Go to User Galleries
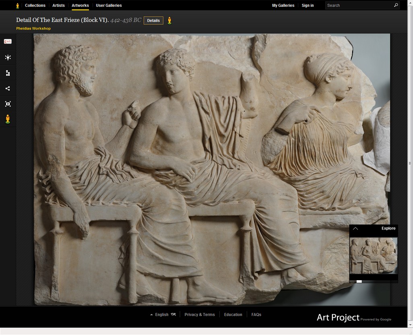This screenshot has width=413, height=335. [109, 6]
